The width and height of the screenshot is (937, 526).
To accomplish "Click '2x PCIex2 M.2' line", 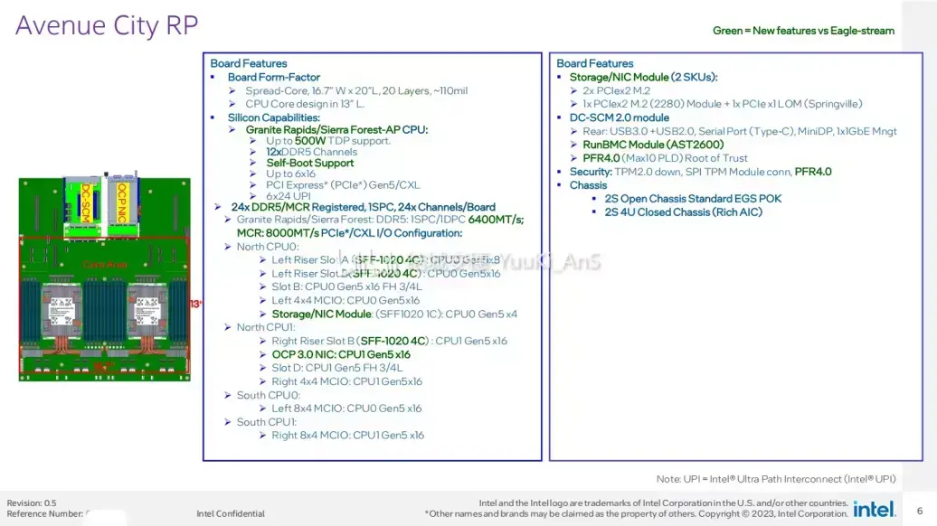I will click(x=616, y=90).
